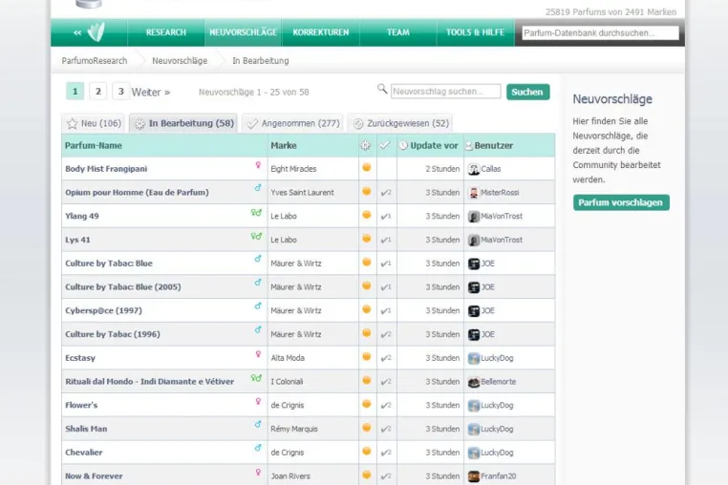Click the Neuvorschläge breadcrumb

pyautogui.click(x=180, y=61)
